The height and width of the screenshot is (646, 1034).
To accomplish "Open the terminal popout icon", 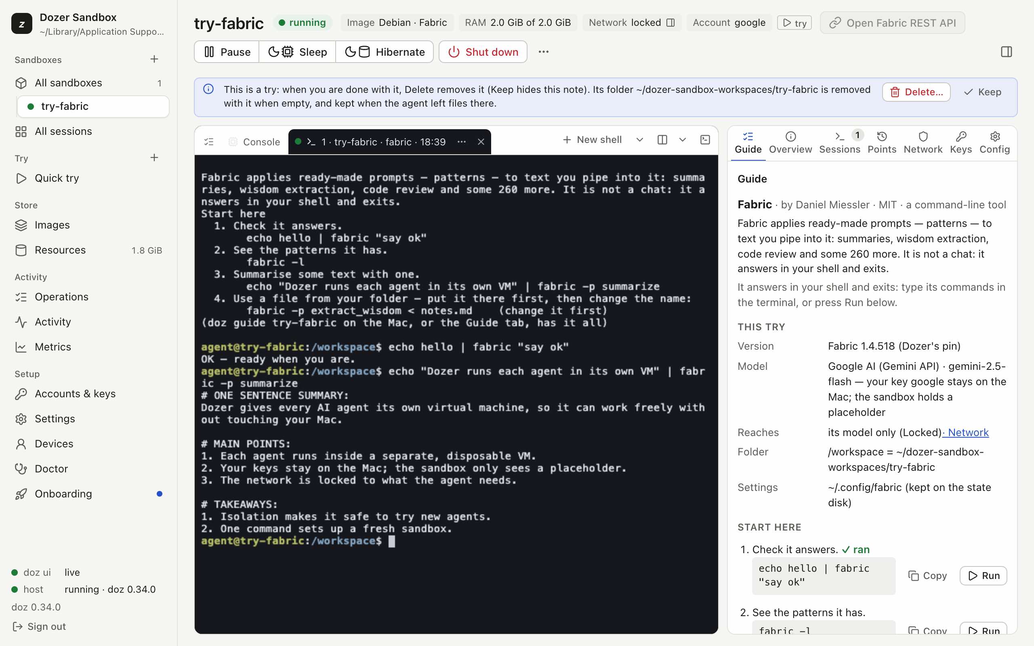I will point(705,140).
